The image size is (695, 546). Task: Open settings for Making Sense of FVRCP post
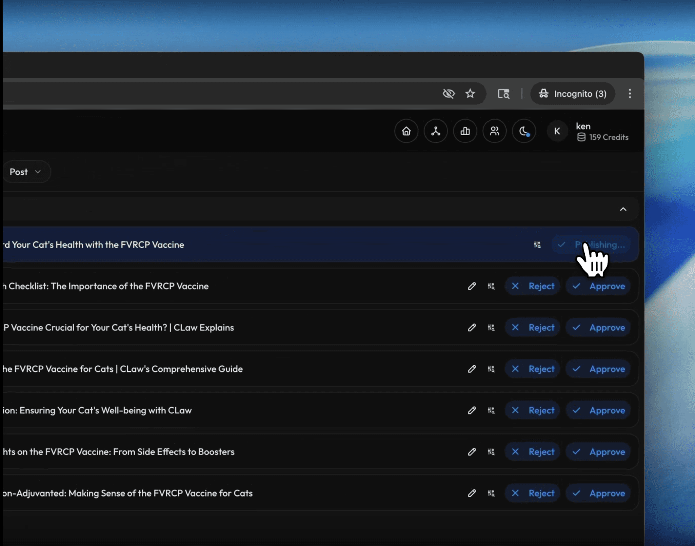[491, 493]
